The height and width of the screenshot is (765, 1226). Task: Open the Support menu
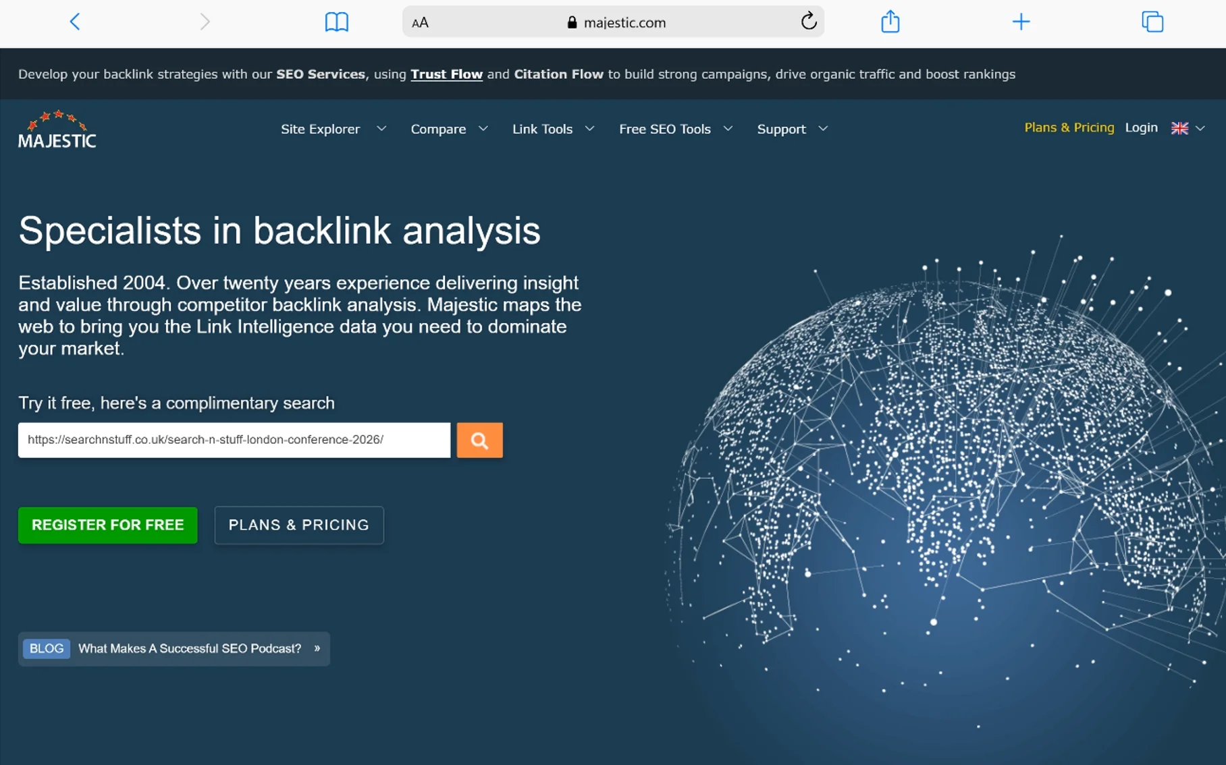781,129
